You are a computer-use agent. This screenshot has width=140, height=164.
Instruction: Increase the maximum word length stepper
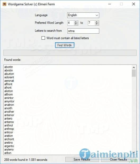pos(97,22)
